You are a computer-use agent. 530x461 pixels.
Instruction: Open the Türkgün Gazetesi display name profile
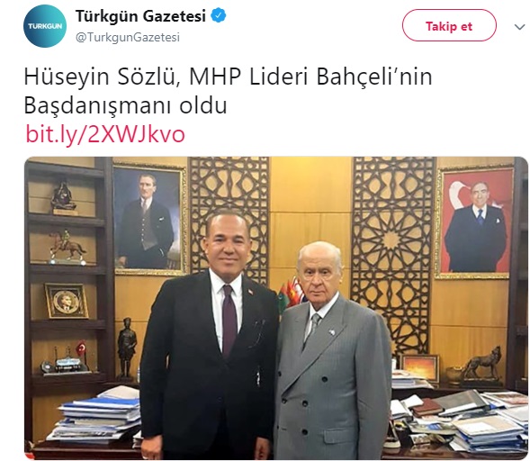coord(140,16)
